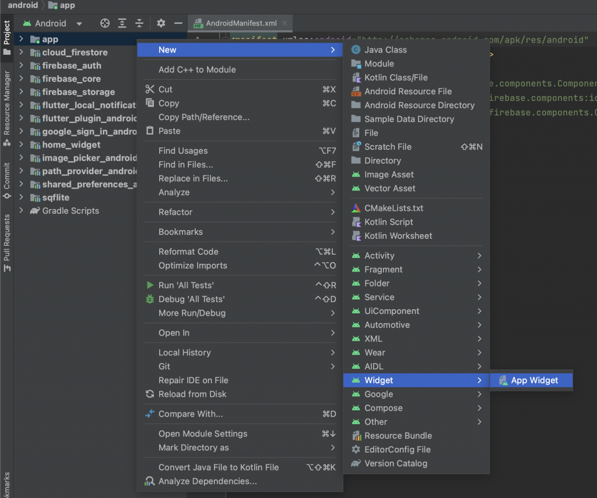Choose Add C++ to Module
The height and width of the screenshot is (498, 597).
pos(240,70)
